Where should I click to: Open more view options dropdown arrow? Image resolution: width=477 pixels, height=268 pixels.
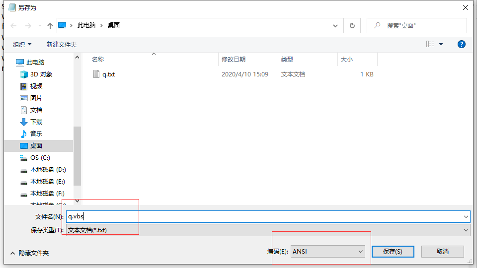tap(441, 44)
